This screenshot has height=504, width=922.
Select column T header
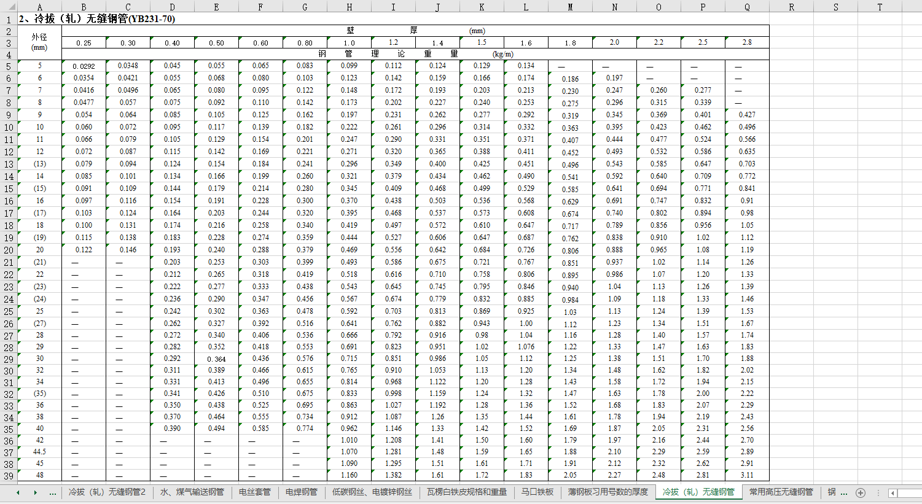coord(880,7)
